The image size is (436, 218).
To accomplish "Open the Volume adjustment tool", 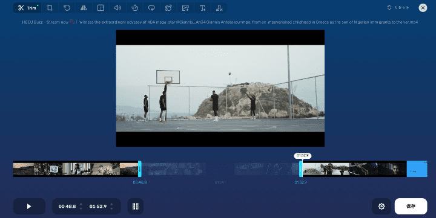I will [117, 8].
